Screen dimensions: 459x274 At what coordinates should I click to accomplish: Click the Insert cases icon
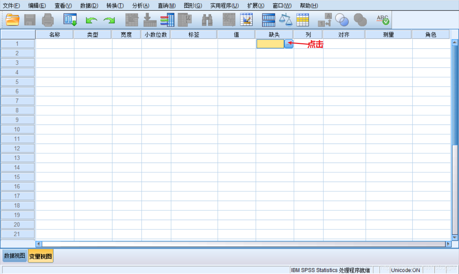coord(229,20)
